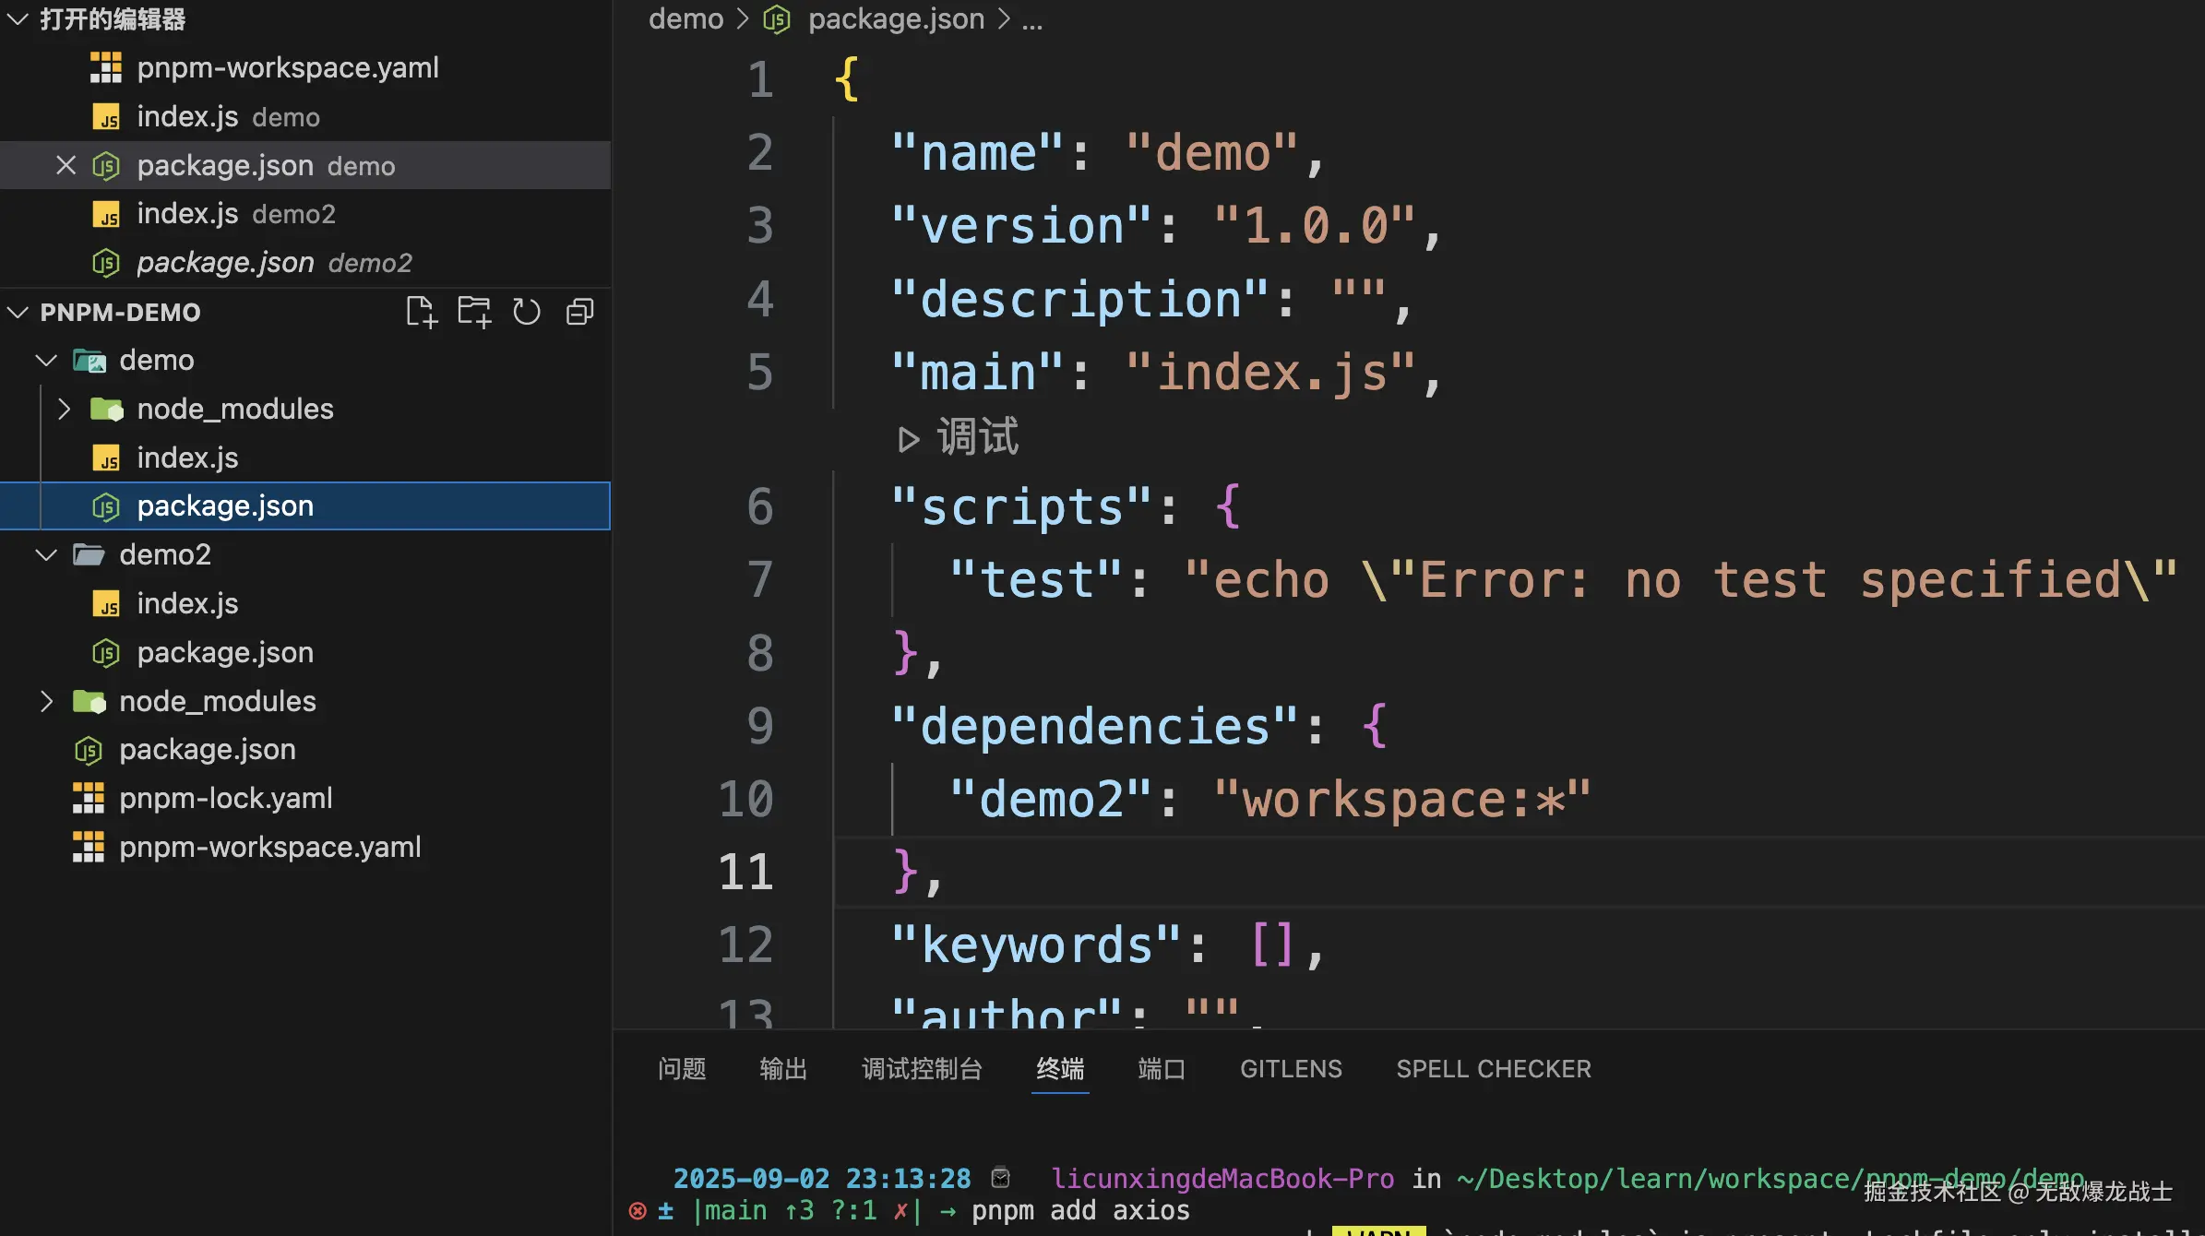
Task: Close the package.json demo open editor
Action: (x=66, y=165)
